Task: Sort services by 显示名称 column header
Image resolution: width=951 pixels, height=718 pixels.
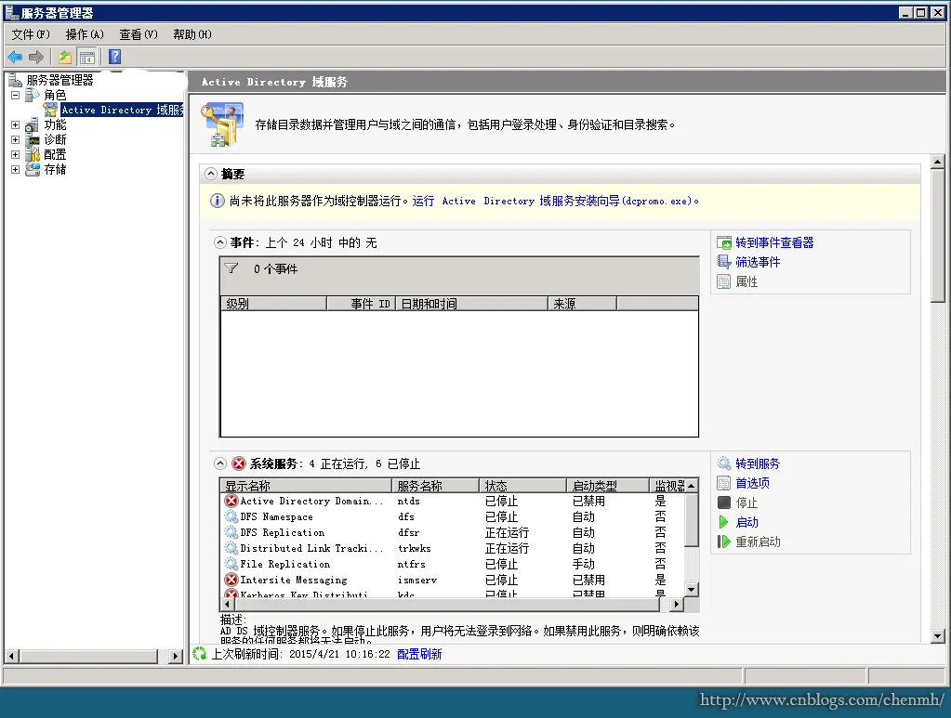Action: [306, 486]
